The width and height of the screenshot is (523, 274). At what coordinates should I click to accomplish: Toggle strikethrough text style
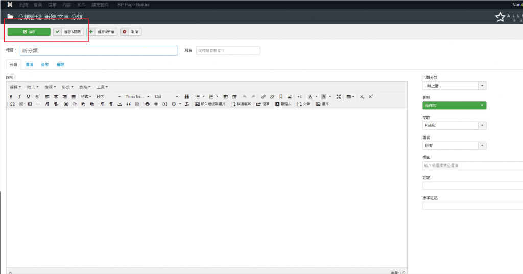pyautogui.click(x=37, y=96)
